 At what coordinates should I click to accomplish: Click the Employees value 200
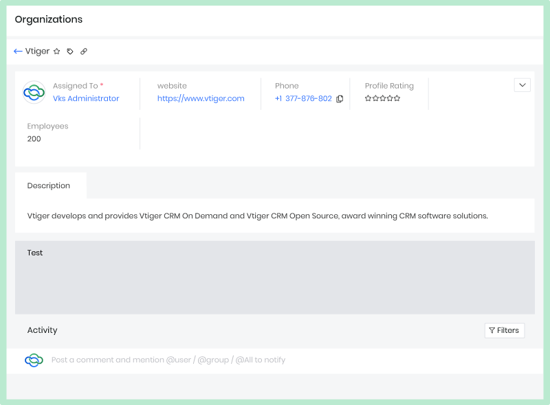34,139
